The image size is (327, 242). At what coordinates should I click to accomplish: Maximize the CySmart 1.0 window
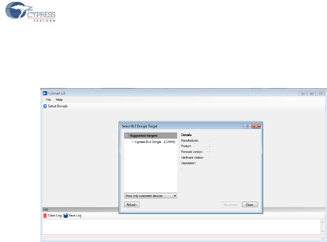[x=312, y=94]
